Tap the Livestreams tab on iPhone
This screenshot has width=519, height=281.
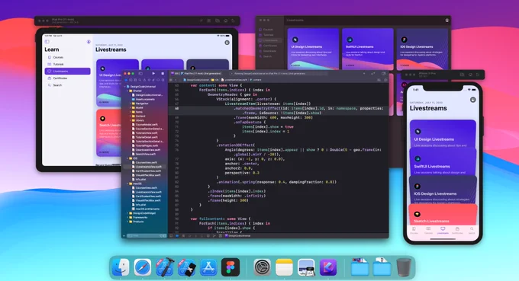(443, 231)
